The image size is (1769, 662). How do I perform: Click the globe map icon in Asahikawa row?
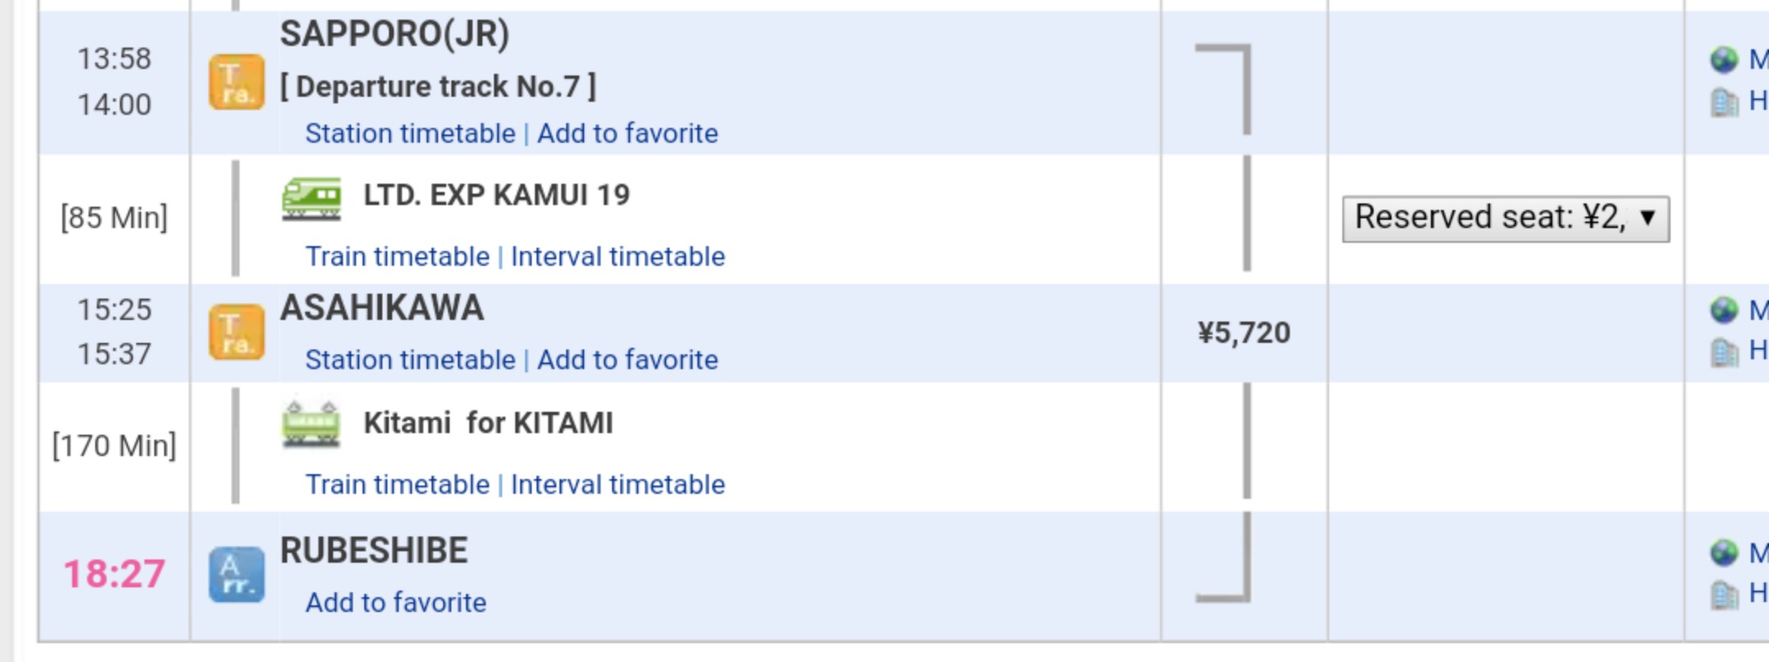pyautogui.click(x=1724, y=310)
